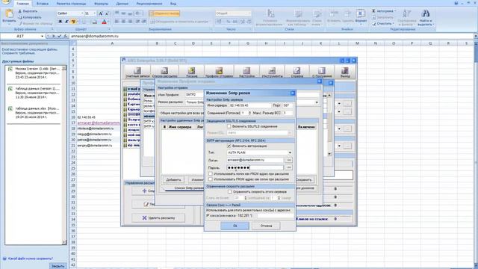Open mailing mode dropdown in profile dialog
478x269 pixels.
pyautogui.click(x=317, y=102)
